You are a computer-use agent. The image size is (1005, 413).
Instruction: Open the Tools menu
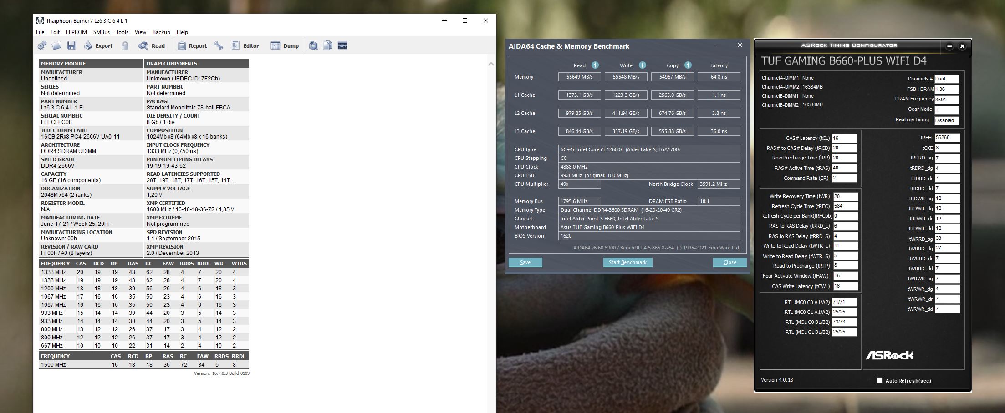pos(122,32)
